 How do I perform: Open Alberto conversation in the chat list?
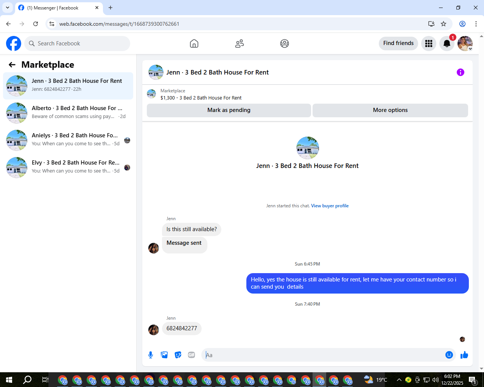(x=68, y=113)
